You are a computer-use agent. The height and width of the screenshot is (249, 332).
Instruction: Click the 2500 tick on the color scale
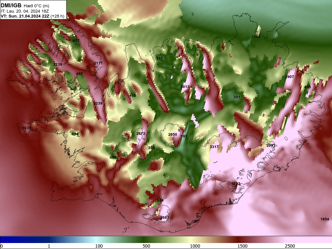(x=290, y=246)
